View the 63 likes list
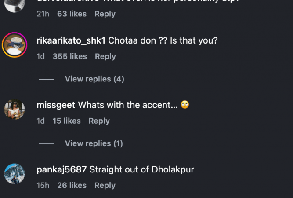 click(x=72, y=14)
